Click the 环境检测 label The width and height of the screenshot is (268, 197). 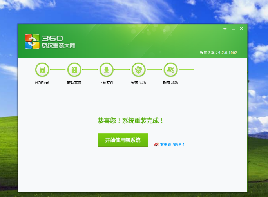pyautogui.click(x=42, y=83)
